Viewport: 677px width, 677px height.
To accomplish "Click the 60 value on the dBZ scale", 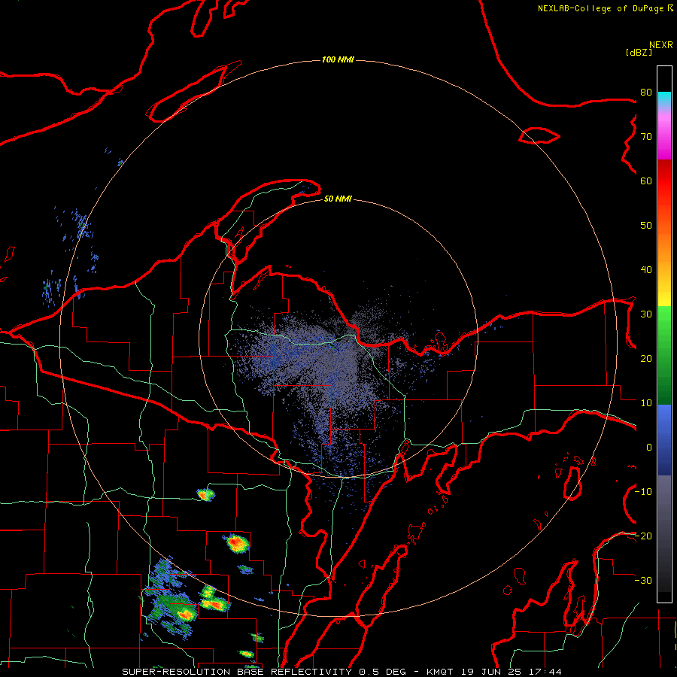I will pyautogui.click(x=646, y=181).
